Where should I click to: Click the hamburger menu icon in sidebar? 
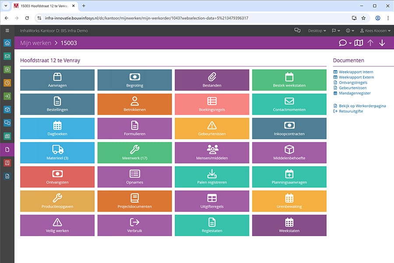click(7, 31)
